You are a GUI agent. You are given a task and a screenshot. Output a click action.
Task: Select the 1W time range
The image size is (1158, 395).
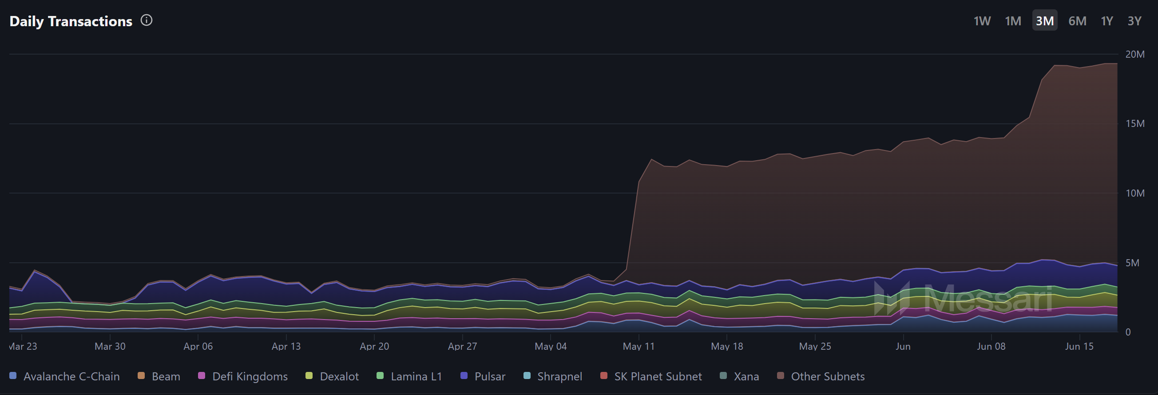click(x=982, y=21)
